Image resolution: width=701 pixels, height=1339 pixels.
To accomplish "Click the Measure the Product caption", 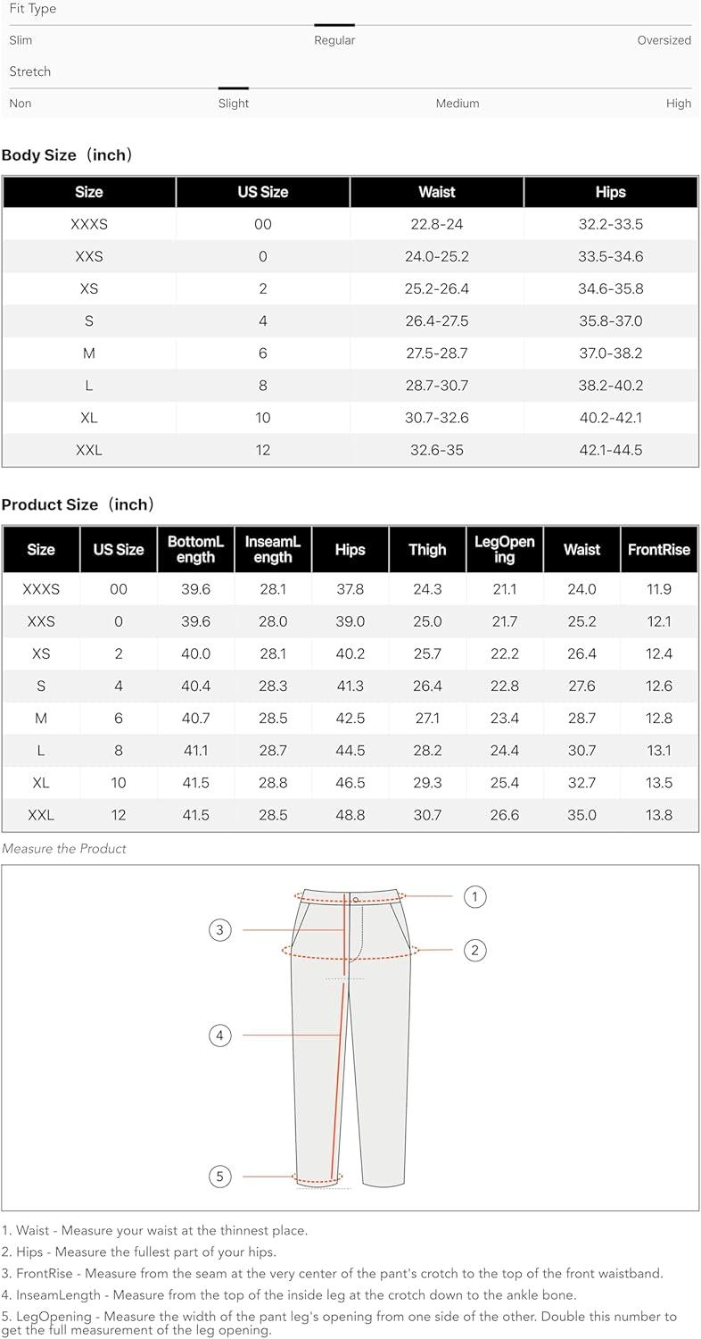I will pos(64,849).
